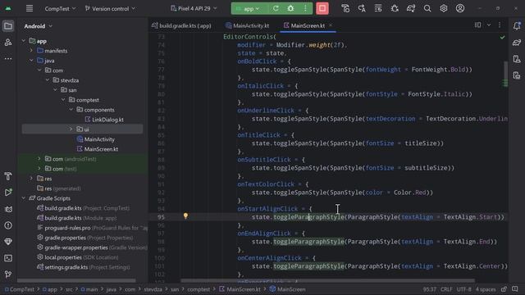Click the Debug app bug icon
Screen dimensions: 525x295
point(290,8)
